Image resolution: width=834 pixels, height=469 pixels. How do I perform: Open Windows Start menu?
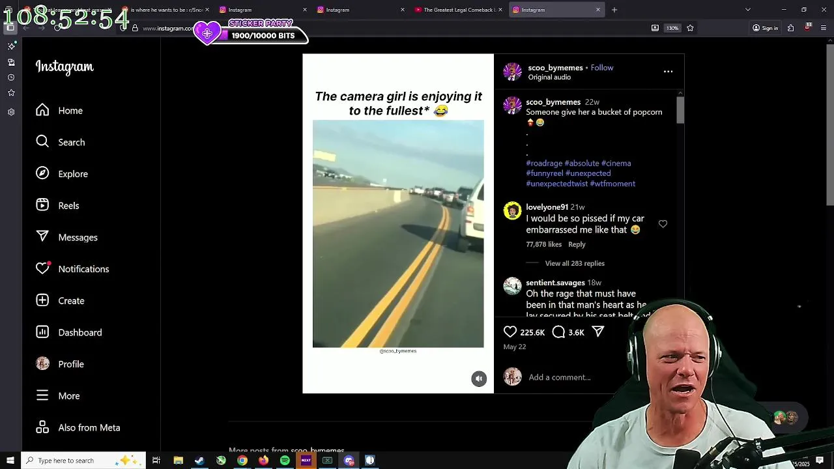tap(10, 461)
